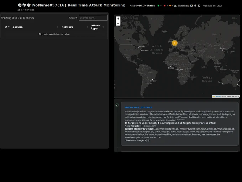
Task: Zoom in on the map
Action: [x=118, y=19]
